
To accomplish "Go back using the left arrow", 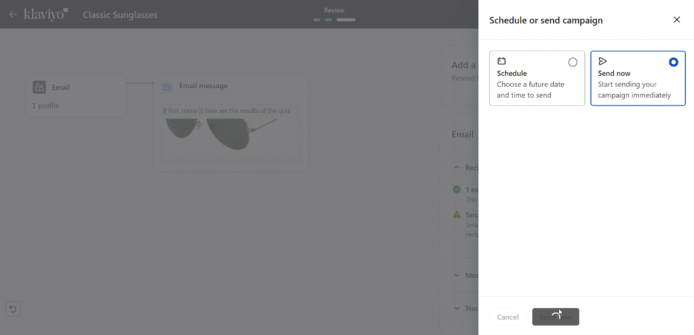I will (13, 14).
